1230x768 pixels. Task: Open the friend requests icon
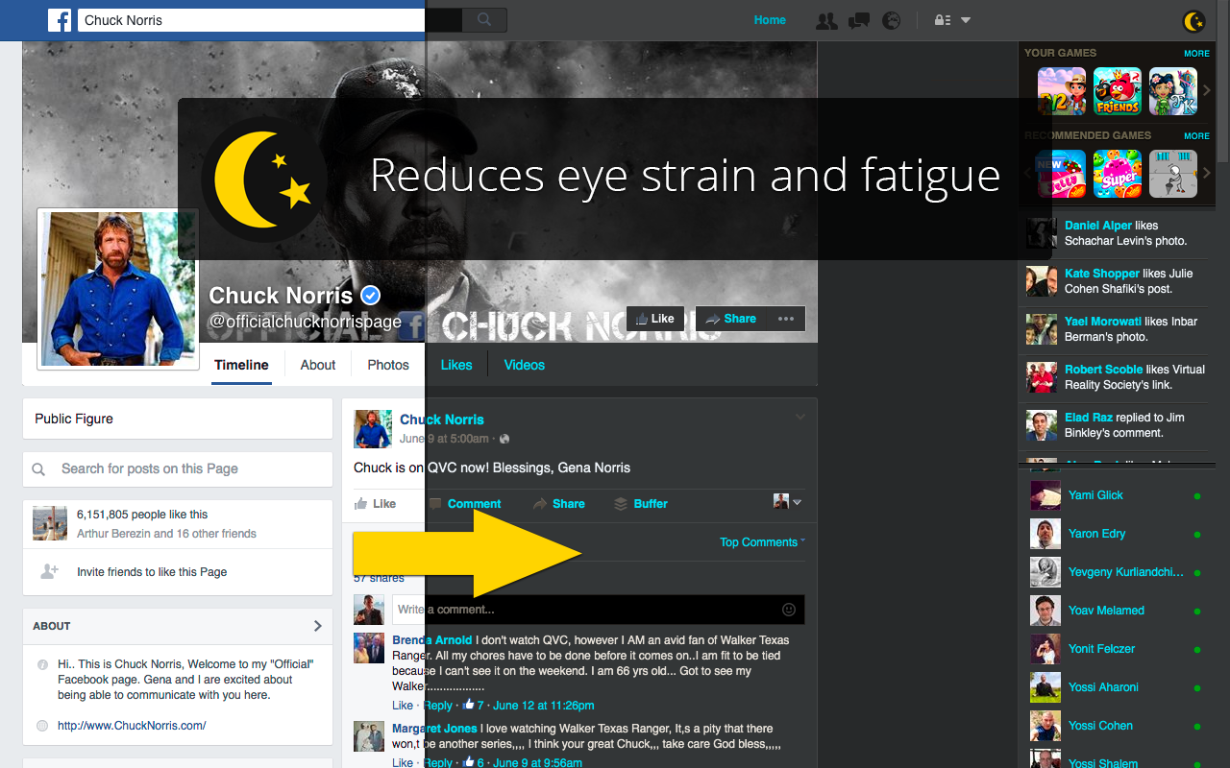(x=826, y=20)
